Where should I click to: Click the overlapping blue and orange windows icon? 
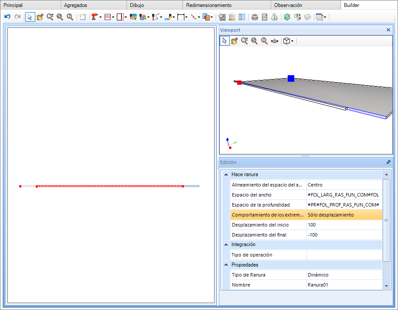(x=206, y=17)
